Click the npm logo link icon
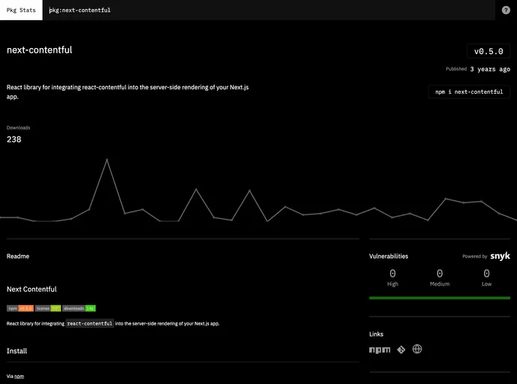Viewport: 517px width, 384px height. click(379, 349)
